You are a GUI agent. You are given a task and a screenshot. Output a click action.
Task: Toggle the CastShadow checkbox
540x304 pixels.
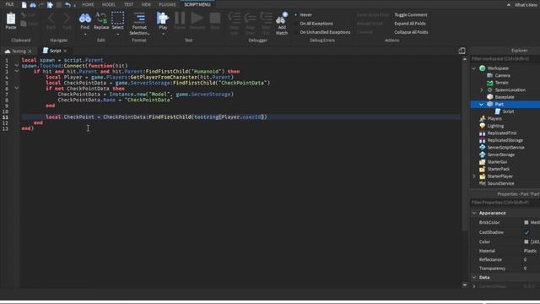(526, 232)
